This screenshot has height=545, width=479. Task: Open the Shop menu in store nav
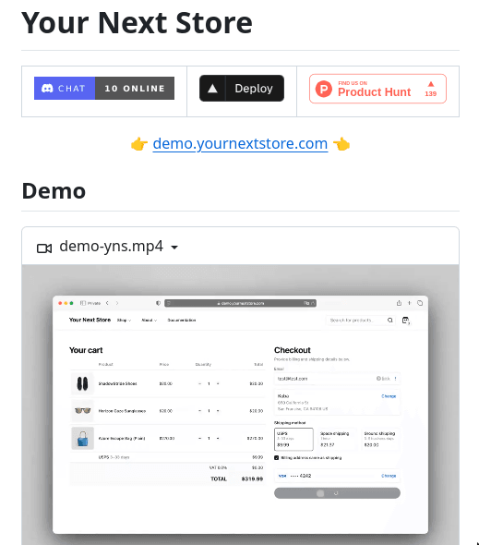tap(124, 321)
